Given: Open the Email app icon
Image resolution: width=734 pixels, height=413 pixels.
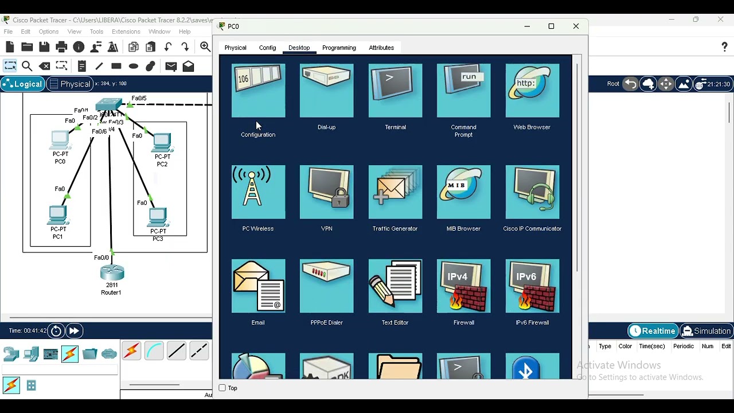Looking at the screenshot, I should pos(258,286).
